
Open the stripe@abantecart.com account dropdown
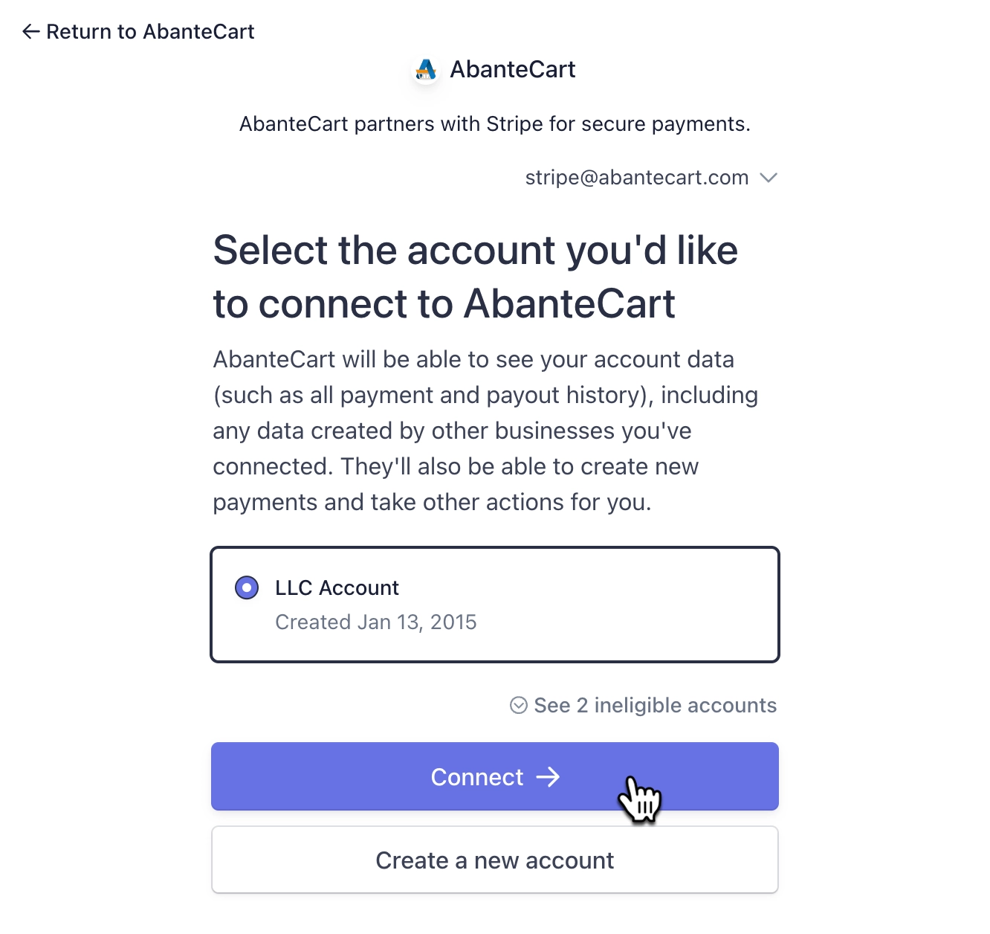coord(651,178)
